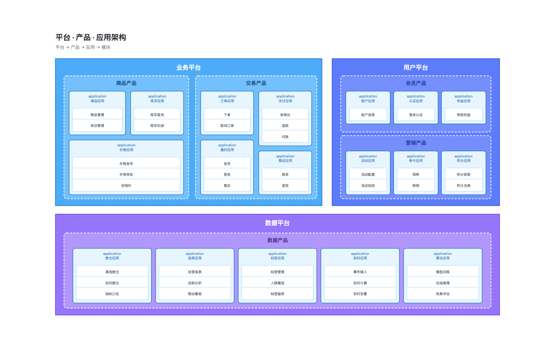Select the 事件接入 module box

(x=360, y=271)
